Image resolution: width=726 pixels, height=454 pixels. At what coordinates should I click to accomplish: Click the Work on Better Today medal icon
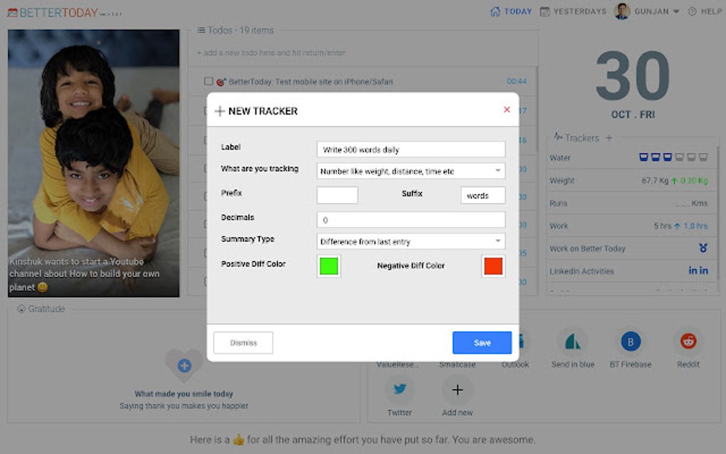(x=703, y=248)
